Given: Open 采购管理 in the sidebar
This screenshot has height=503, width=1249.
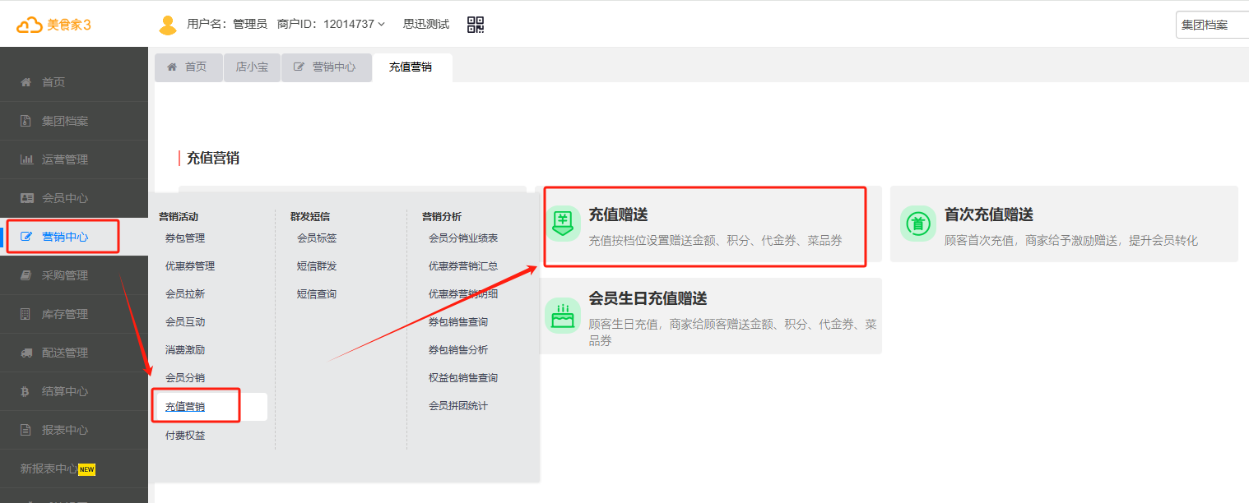Looking at the screenshot, I should click(74, 275).
